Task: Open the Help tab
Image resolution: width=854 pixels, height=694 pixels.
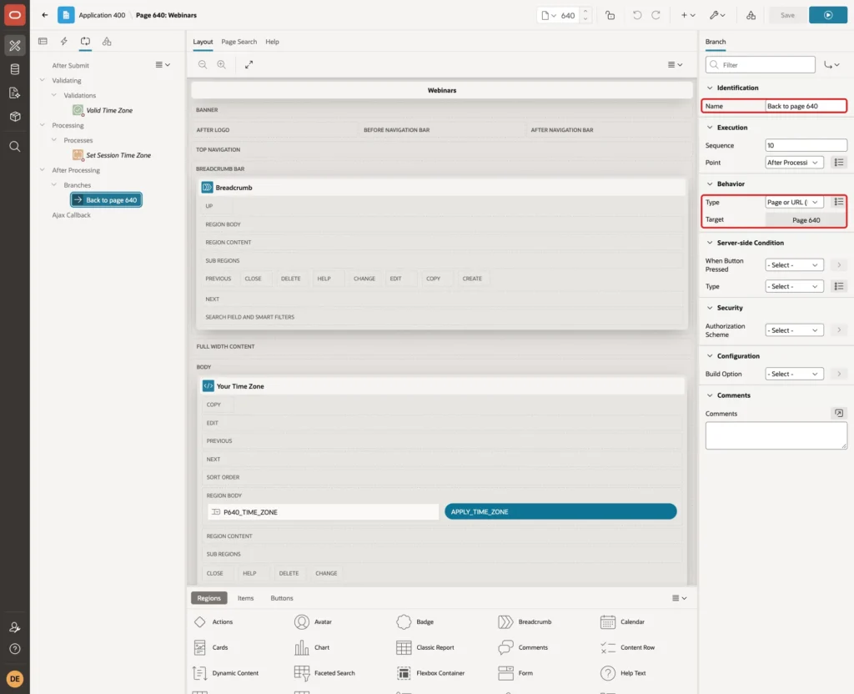Action: pos(272,42)
